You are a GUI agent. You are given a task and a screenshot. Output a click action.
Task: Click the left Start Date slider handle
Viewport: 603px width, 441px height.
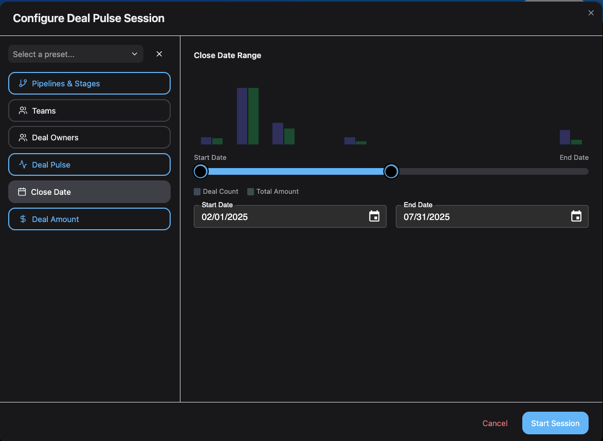pos(200,172)
